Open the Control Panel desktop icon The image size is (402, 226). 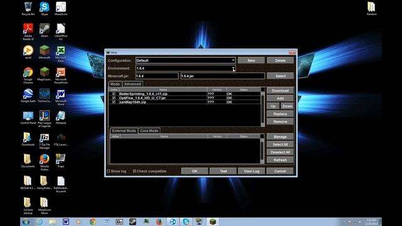click(x=28, y=117)
